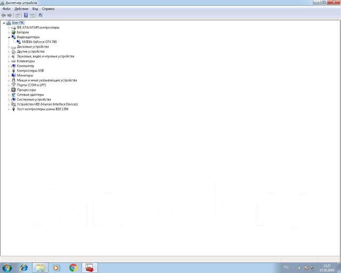Select the Другие устройства label
The image size is (341, 273).
click(x=31, y=52)
